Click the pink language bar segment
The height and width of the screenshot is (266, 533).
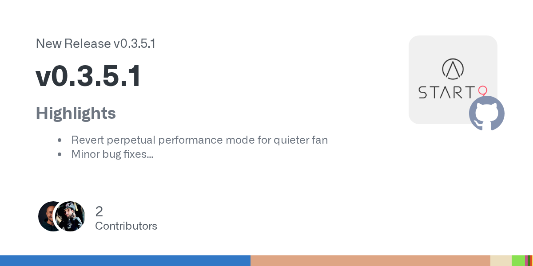526,261
